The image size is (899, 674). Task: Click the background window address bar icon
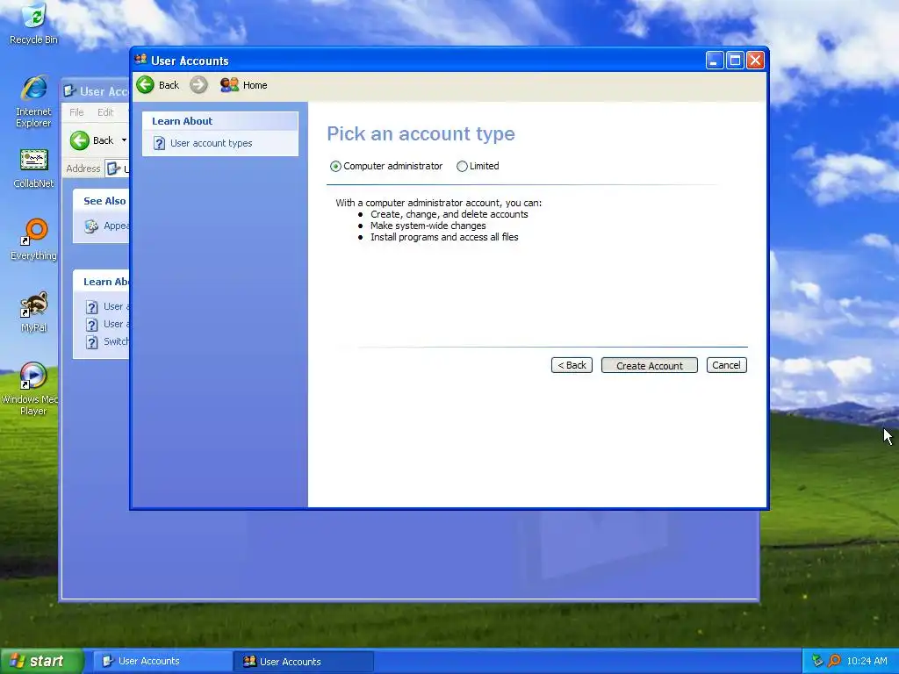[x=113, y=168]
